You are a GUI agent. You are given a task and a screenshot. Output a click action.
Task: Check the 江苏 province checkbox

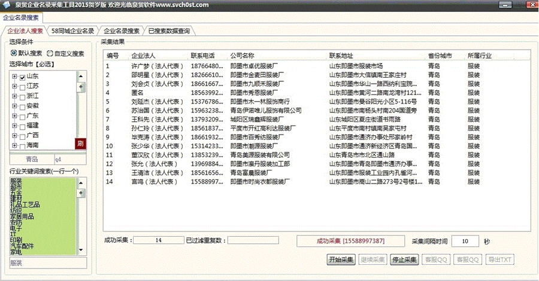coord(22,87)
